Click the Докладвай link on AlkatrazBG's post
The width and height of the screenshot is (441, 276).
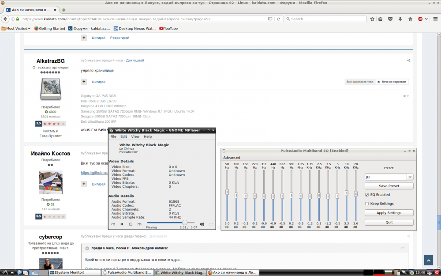coord(135,60)
